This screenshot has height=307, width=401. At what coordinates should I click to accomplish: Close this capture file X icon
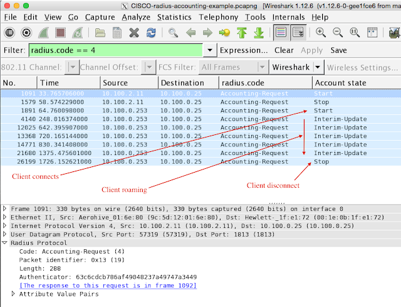tap(134, 33)
